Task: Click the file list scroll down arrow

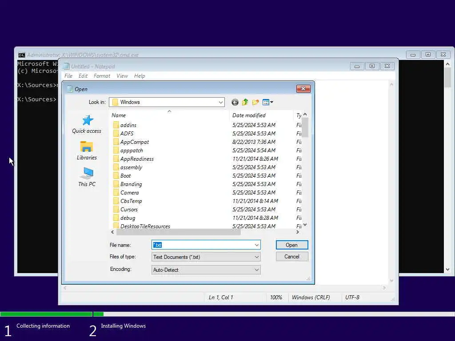Action: (x=305, y=224)
